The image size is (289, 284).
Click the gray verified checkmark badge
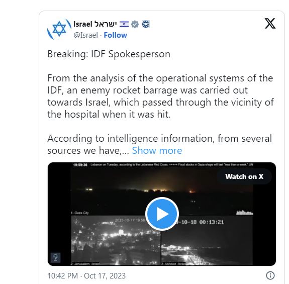pos(135,24)
